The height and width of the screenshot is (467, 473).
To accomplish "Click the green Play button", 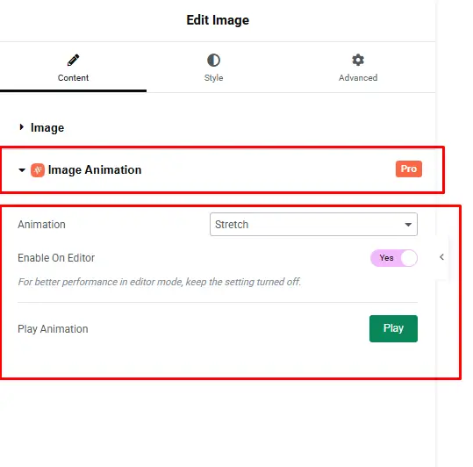I will pyautogui.click(x=393, y=328).
